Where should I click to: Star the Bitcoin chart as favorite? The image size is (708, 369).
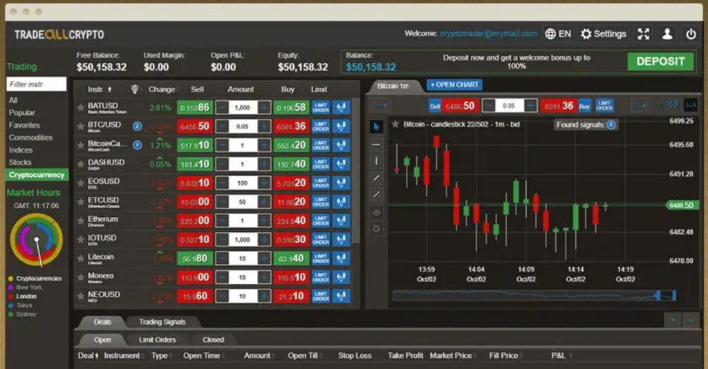(x=395, y=124)
